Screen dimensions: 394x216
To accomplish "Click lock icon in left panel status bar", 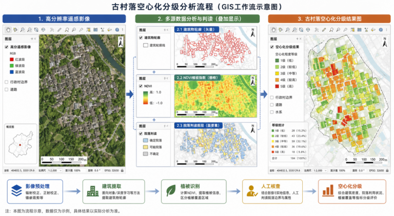I will [123, 170].
